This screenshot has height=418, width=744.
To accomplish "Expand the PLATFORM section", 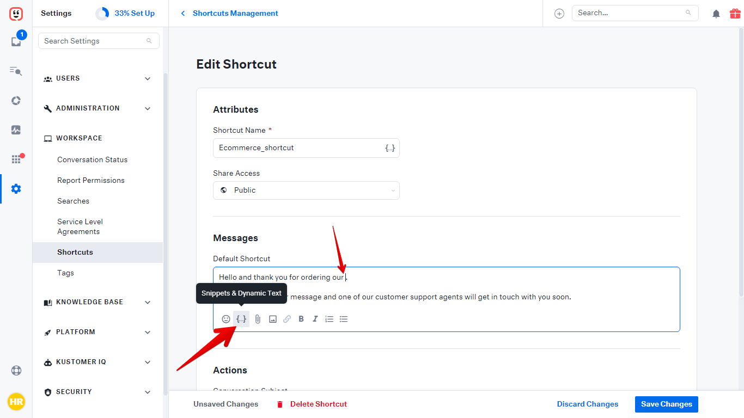I will pos(97,332).
